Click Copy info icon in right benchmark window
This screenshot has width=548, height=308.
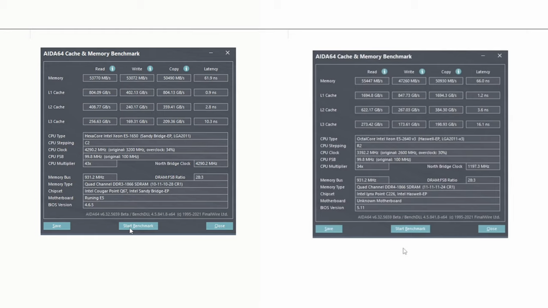pyautogui.click(x=458, y=72)
